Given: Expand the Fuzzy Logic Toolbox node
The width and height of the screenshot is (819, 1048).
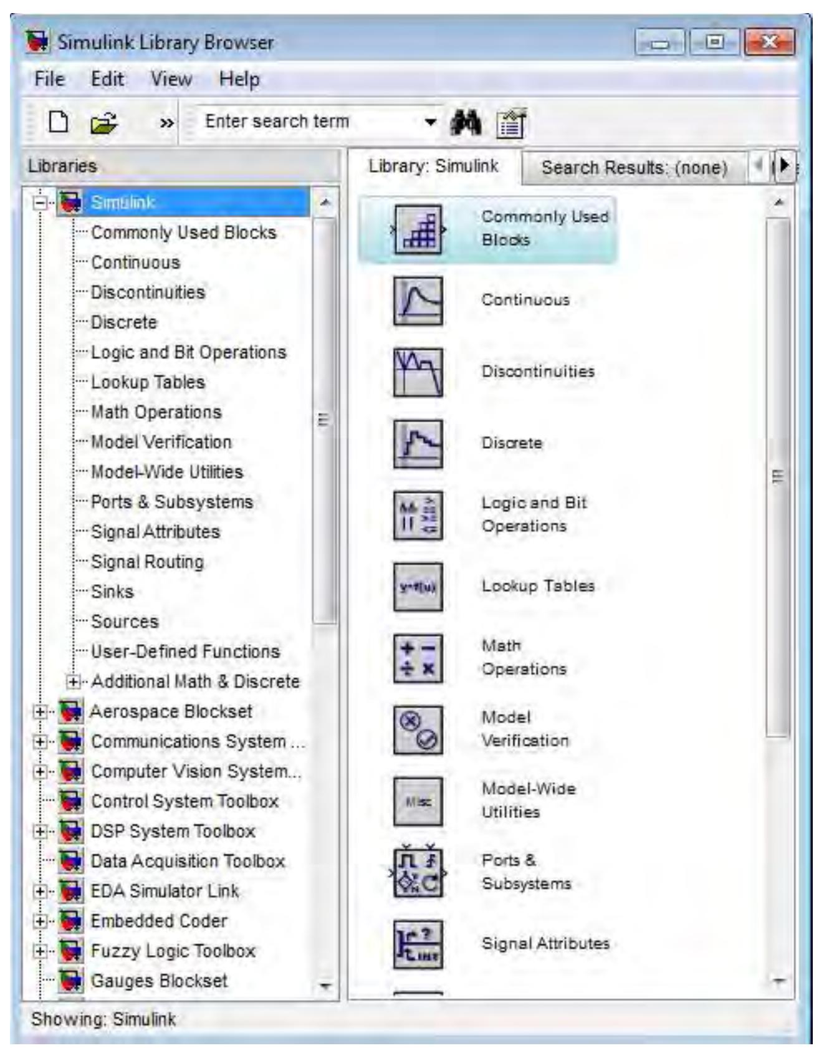Looking at the screenshot, I should click(x=40, y=951).
